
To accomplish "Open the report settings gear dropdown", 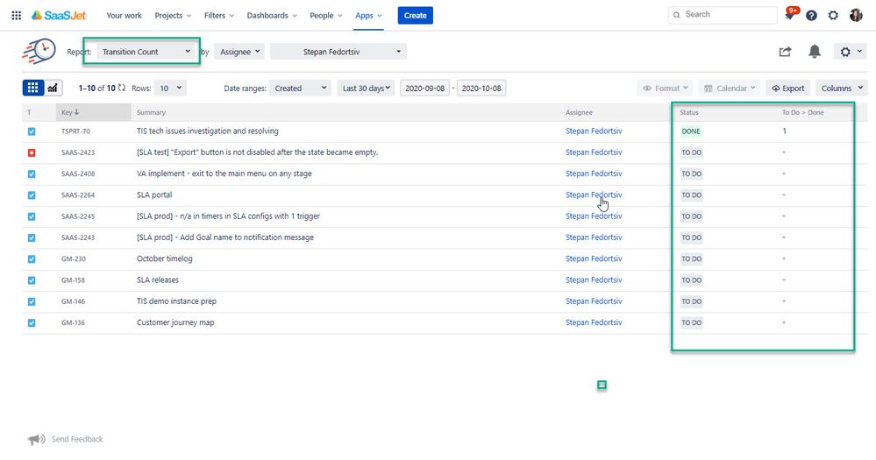I will [851, 52].
